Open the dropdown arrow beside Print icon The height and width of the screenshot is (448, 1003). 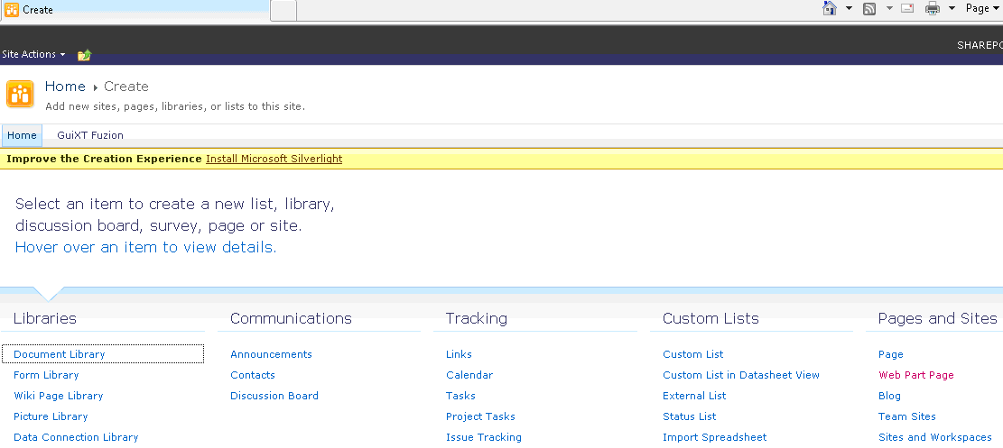(952, 8)
